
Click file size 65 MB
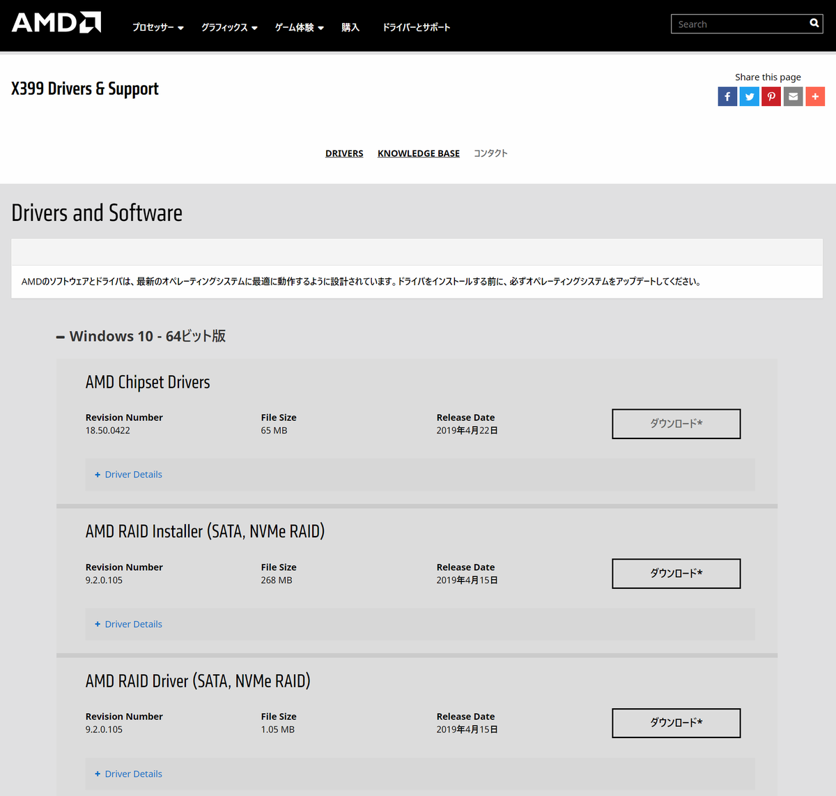click(x=274, y=431)
